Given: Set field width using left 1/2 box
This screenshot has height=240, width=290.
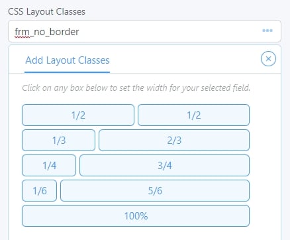Looking at the screenshot, I should 78,115.
